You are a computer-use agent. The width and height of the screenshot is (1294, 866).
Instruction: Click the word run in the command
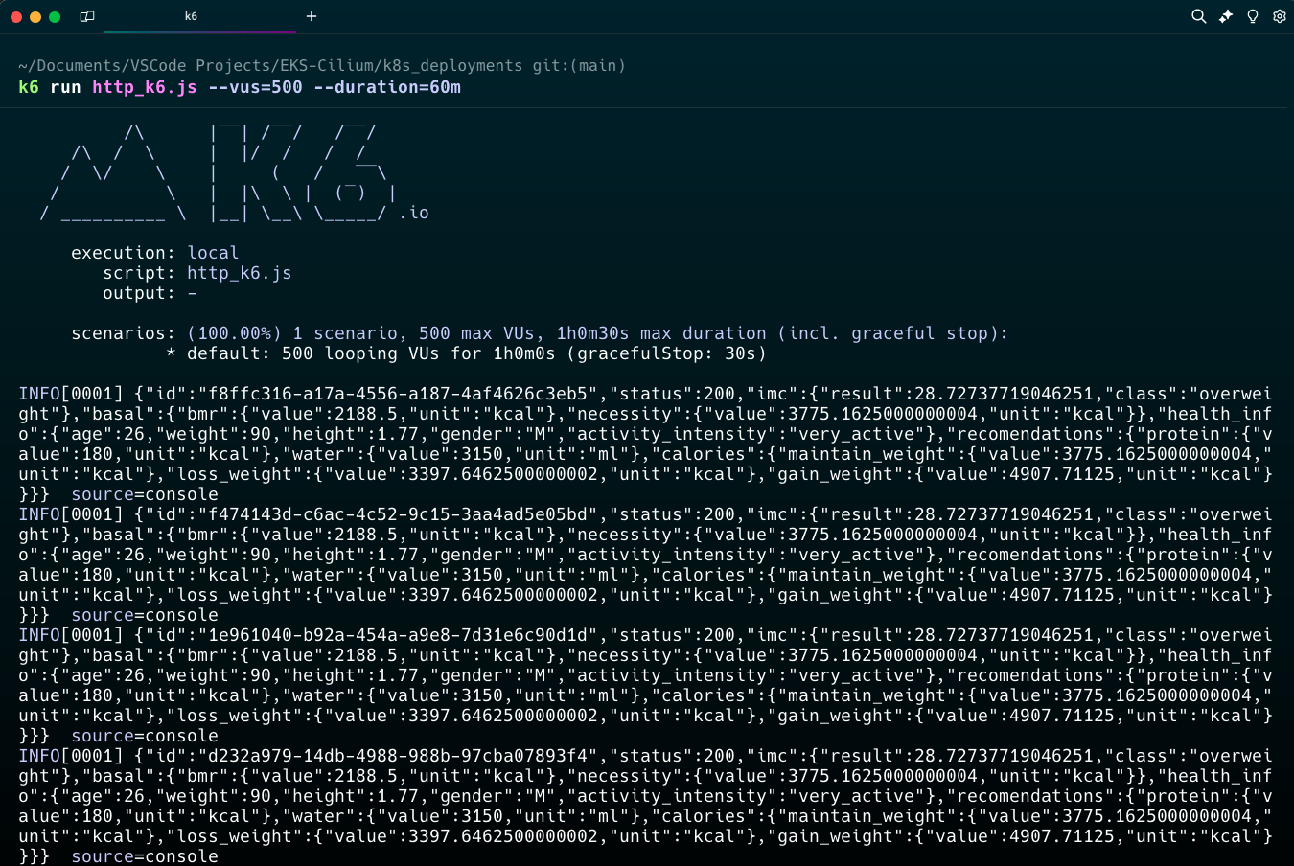point(65,87)
